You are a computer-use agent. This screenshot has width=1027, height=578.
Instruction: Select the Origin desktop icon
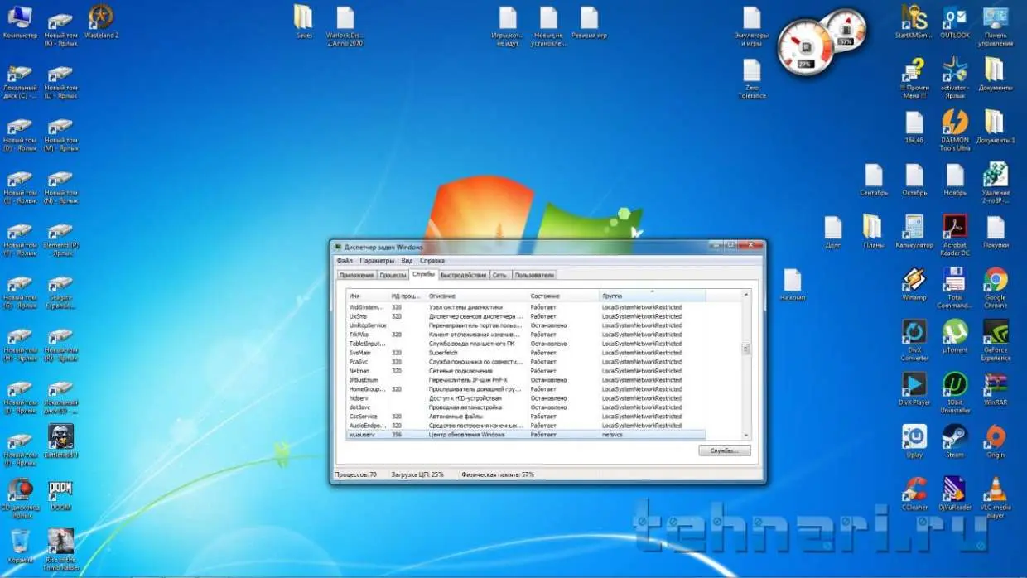click(x=996, y=441)
